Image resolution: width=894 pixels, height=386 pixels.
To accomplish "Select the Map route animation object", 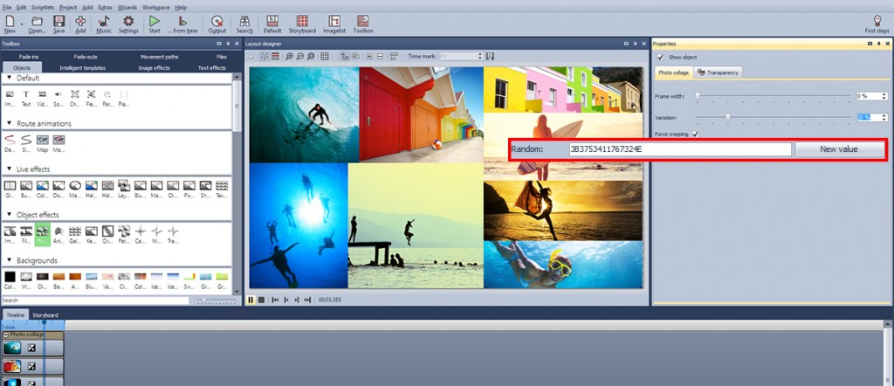I will click(x=42, y=141).
